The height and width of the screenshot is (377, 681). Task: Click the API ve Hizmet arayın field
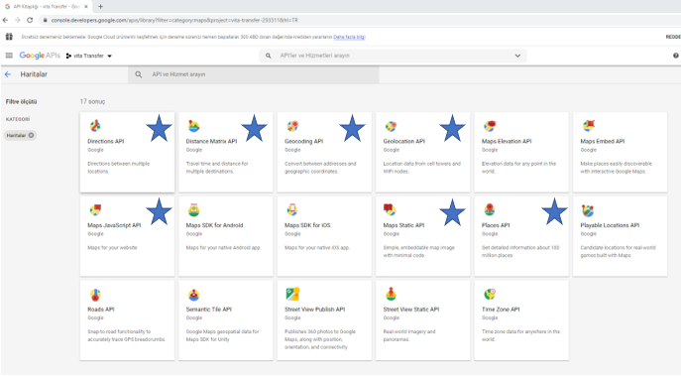(254, 74)
